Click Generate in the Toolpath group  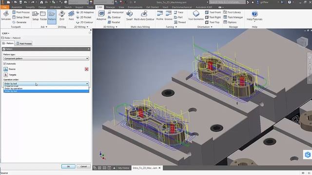[19, 22]
